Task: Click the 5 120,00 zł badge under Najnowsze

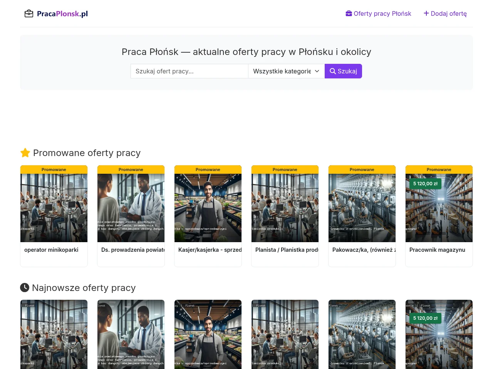Action: pos(425,318)
